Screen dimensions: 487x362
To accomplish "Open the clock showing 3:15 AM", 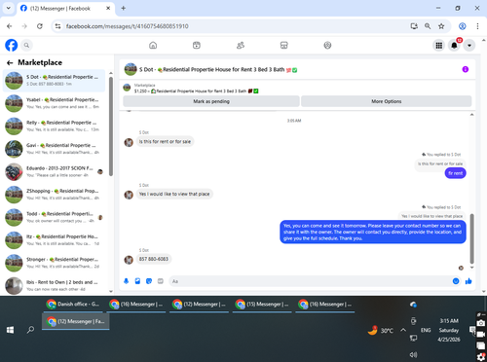I will point(449,330).
